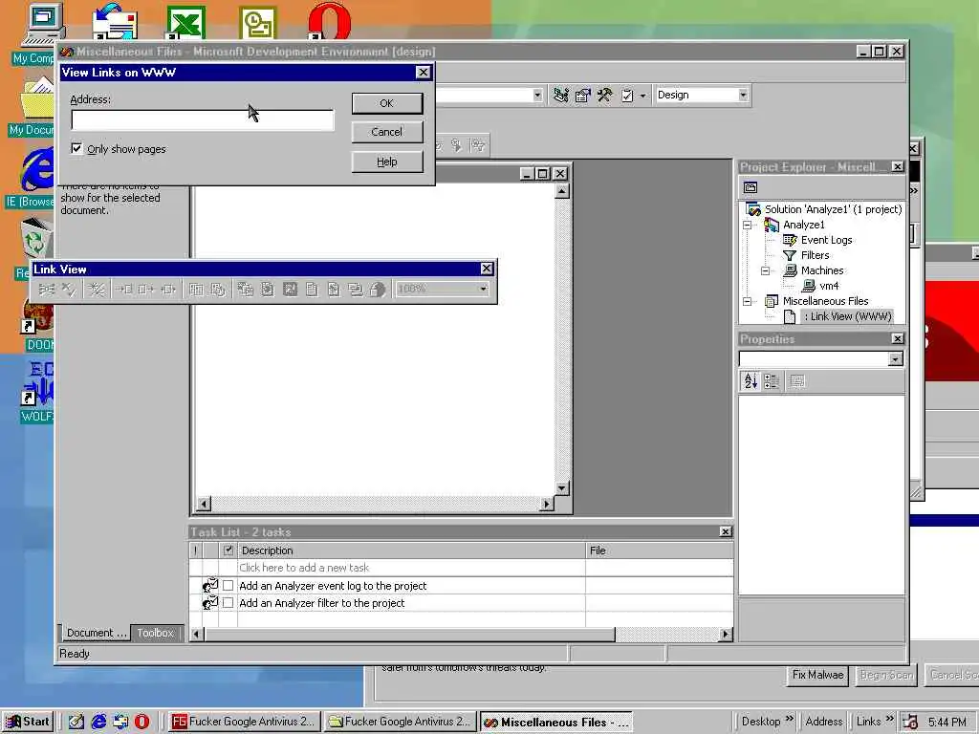Image resolution: width=979 pixels, height=734 pixels.
Task: Click the Address toolbar label in taskbar
Action: pos(823,723)
